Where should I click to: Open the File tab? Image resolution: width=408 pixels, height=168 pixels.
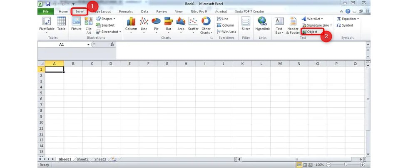point(45,12)
